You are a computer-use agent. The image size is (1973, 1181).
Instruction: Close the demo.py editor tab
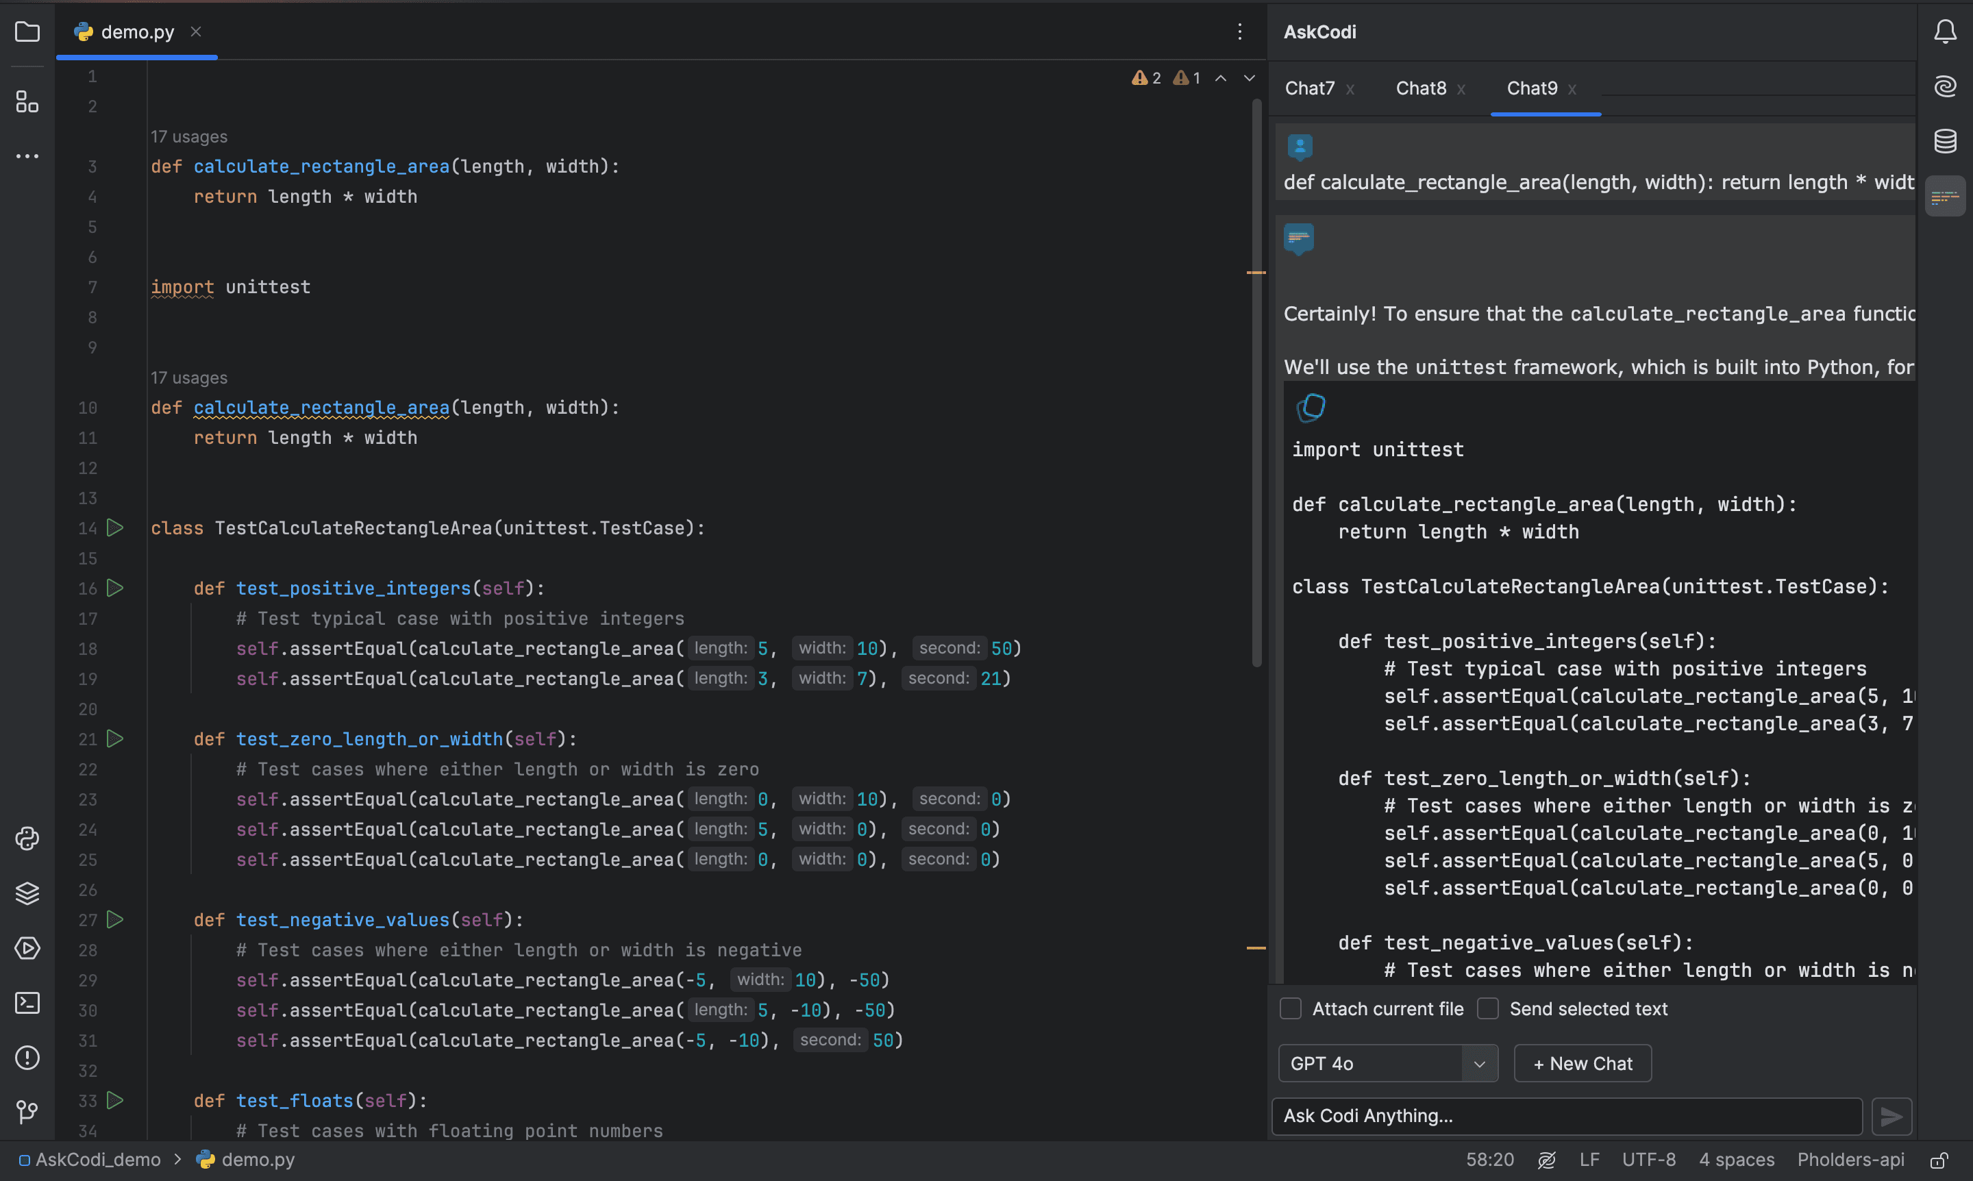tap(196, 32)
